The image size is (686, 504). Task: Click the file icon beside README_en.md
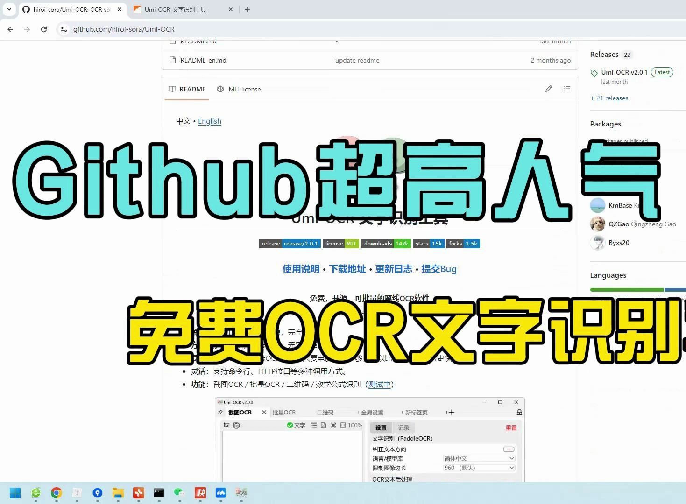pos(172,60)
